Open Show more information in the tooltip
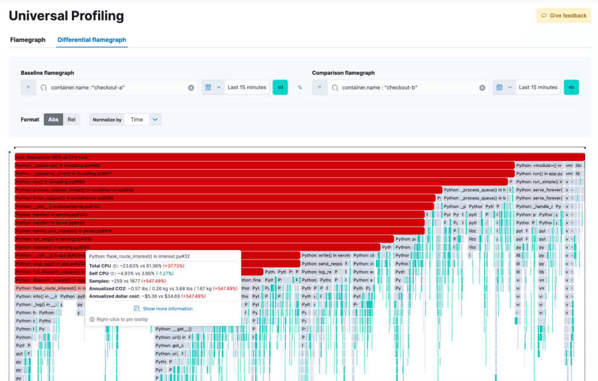 coord(164,308)
